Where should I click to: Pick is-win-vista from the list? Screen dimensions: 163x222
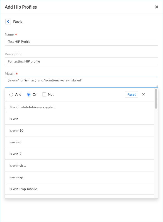(x=79, y=166)
